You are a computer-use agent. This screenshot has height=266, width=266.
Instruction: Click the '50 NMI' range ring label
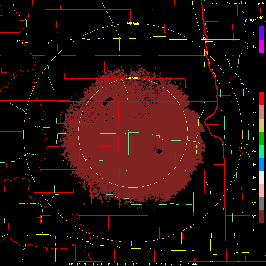pyautogui.click(x=133, y=78)
